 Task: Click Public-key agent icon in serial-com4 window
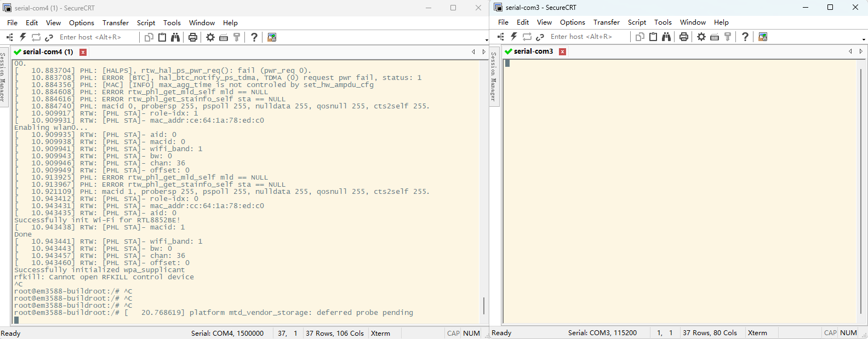(x=237, y=37)
